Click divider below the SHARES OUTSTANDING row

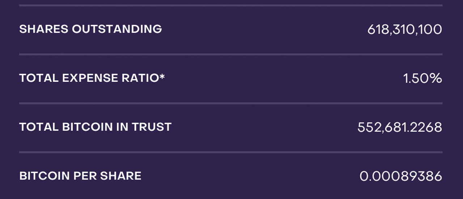[x=231, y=54]
